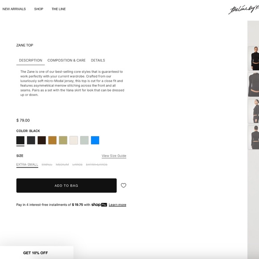Switch to Composition & Care tab
The image size is (259, 259).
click(67, 60)
